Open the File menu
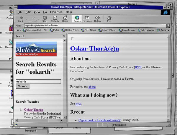 20,12
